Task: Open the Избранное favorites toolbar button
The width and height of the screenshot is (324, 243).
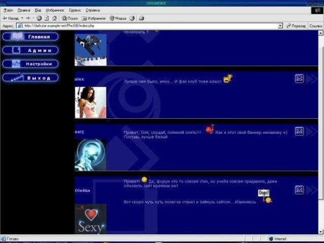Action: (93, 18)
